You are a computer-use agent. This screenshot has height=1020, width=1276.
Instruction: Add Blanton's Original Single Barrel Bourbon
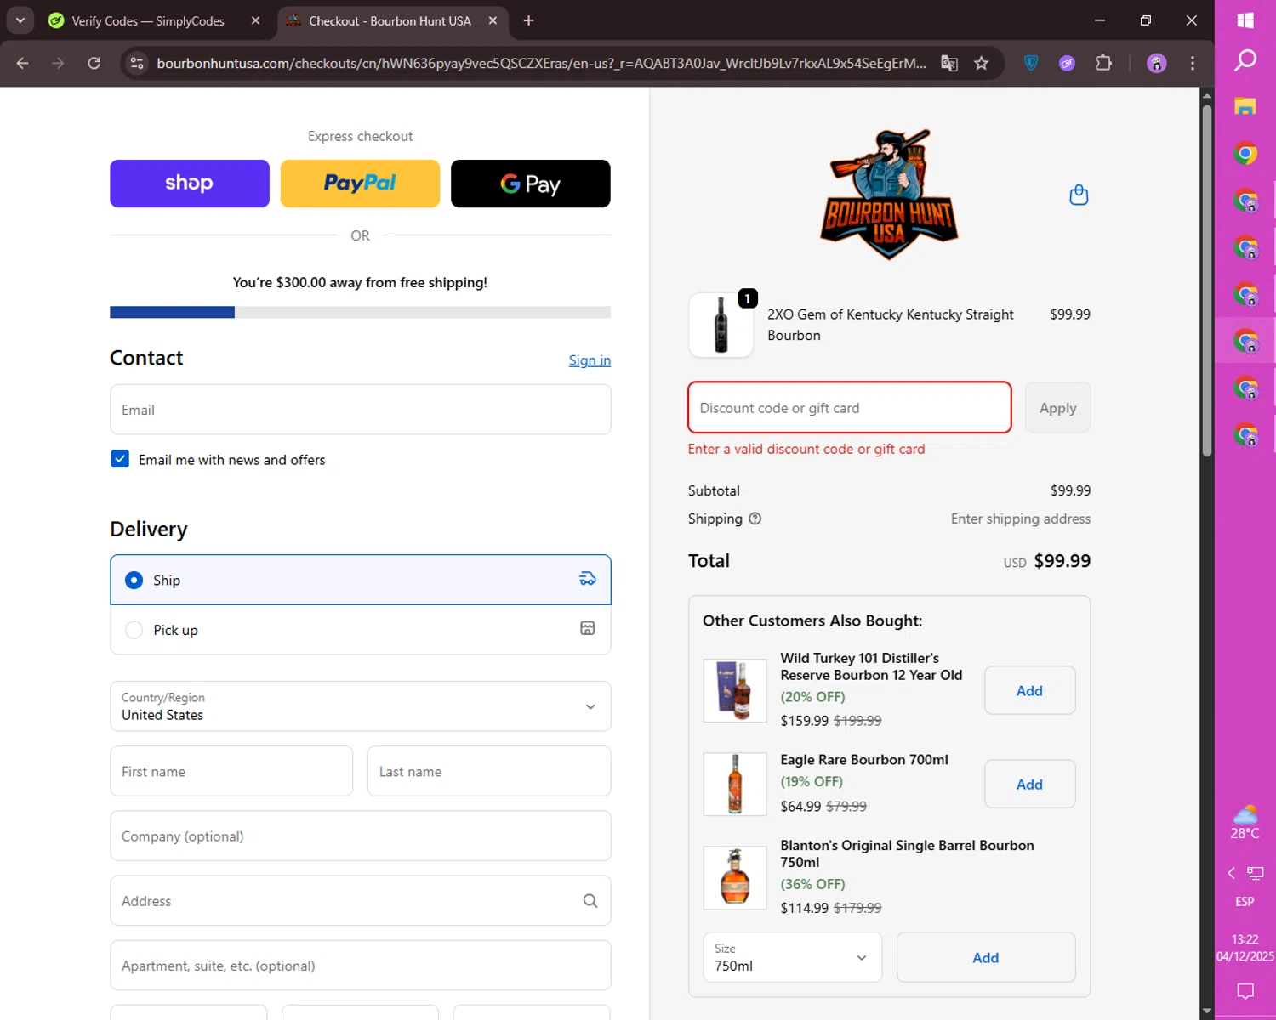tap(985, 957)
